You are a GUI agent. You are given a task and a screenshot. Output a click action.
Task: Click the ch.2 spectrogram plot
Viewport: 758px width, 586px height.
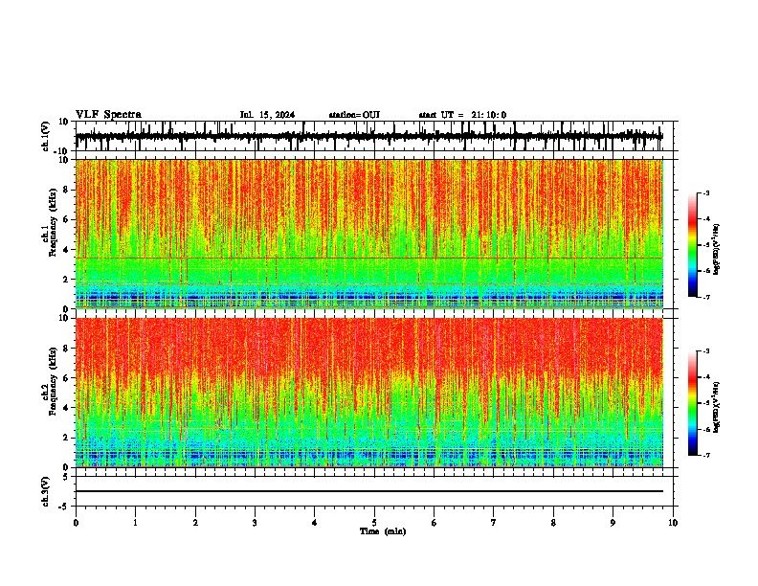coord(369,393)
